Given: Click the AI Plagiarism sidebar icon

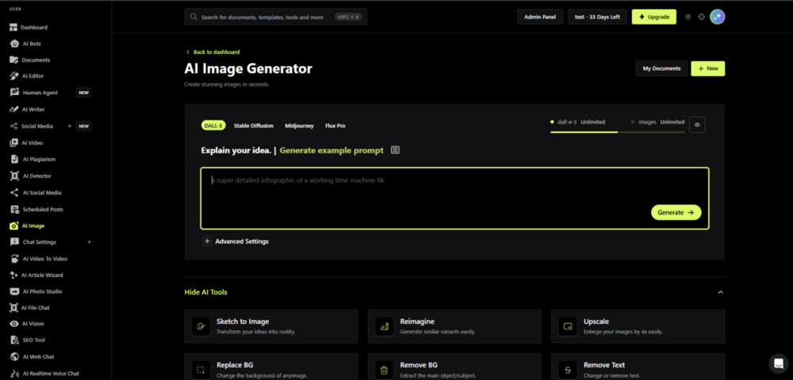Looking at the screenshot, I should click(14, 159).
